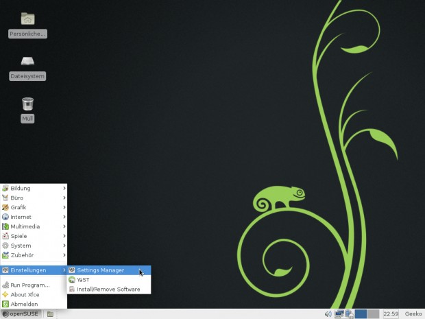
Task: Expand the Zubehör submenu arrow
Action: [64, 255]
